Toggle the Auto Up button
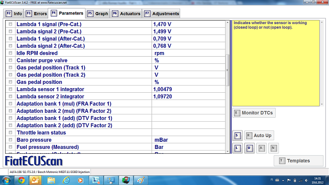The height and width of the screenshot is (185, 329). coord(259,136)
